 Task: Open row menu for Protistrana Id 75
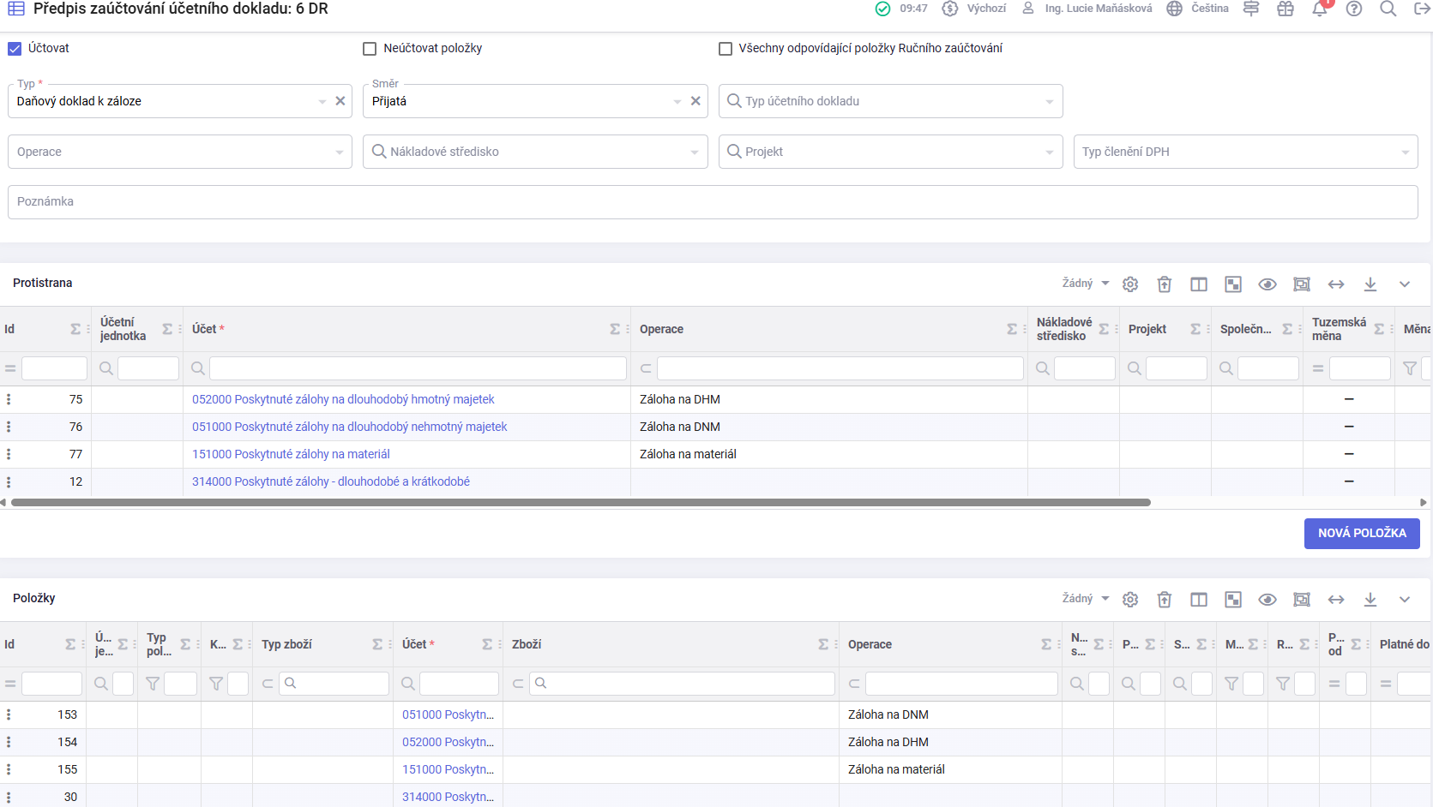[x=9, y=399]
